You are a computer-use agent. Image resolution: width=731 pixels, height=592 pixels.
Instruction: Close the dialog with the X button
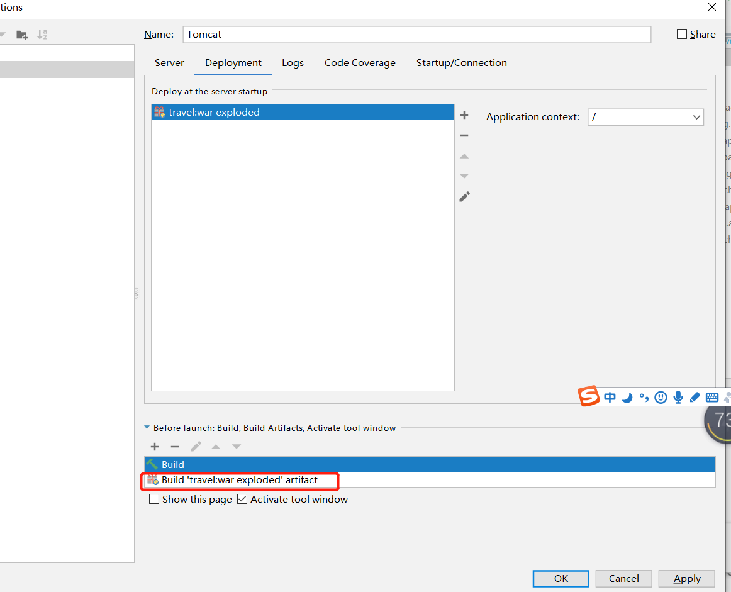click(712, 7)
